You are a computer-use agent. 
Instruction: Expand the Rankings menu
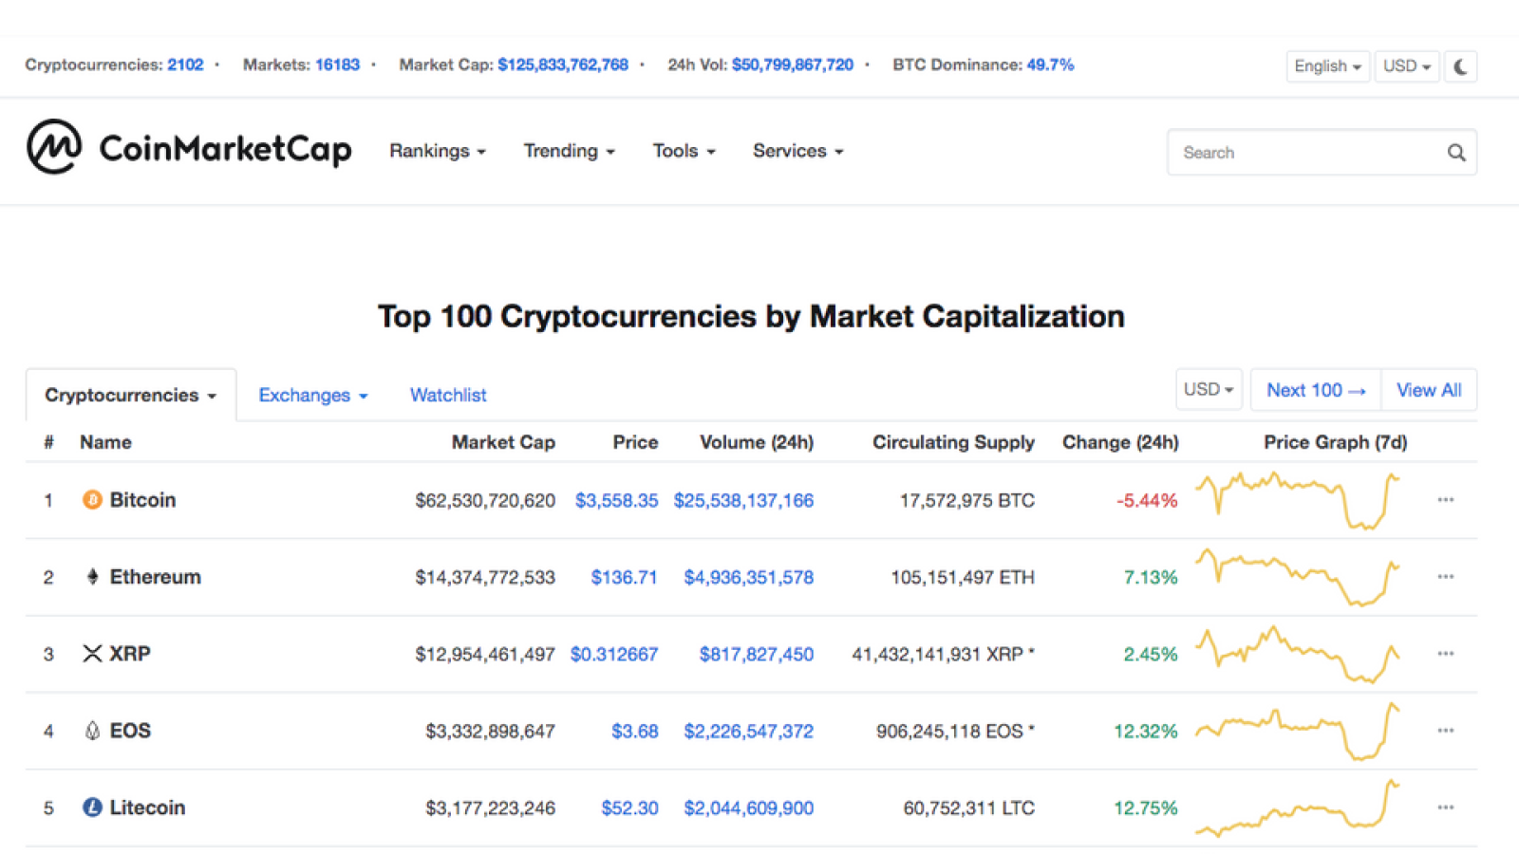[438, 151]
